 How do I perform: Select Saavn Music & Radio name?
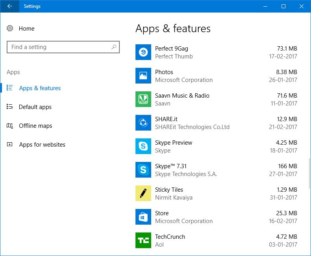(x=182, y=96)
